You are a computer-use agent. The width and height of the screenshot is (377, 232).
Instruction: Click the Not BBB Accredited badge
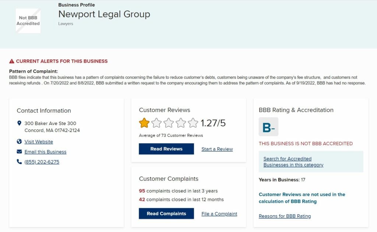click(x=28, y=21)
